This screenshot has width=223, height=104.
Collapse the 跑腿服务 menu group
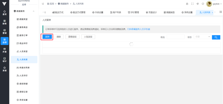coord(34,11)
